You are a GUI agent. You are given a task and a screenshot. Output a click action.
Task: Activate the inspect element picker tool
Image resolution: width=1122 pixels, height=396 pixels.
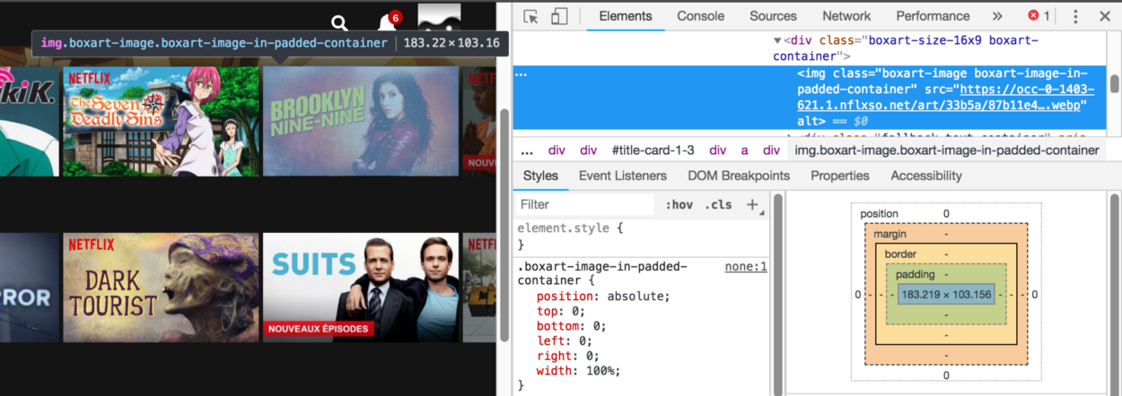coord(531,16)
